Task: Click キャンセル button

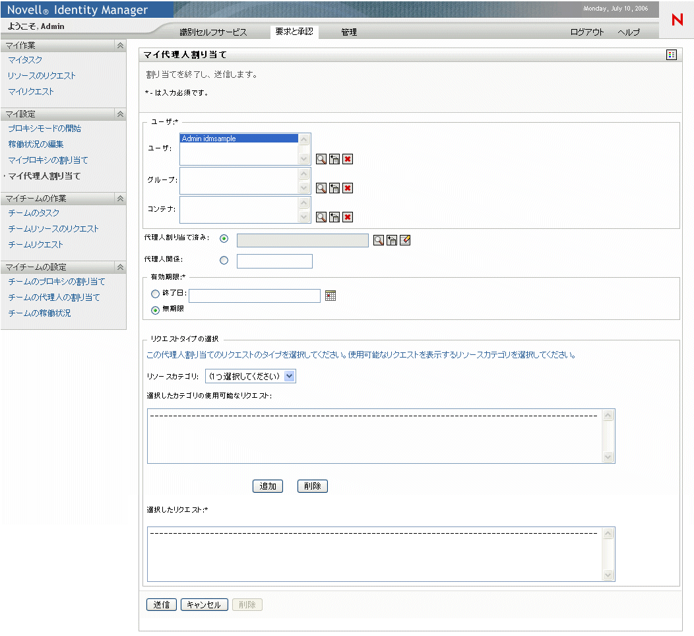Action: pyautogui.click(x=204, y=604)
